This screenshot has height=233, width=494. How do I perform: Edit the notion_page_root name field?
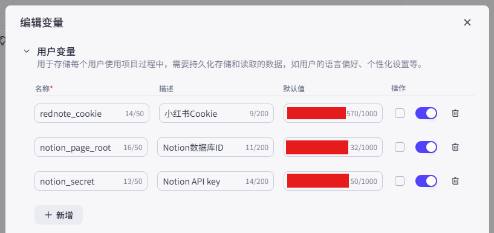click(x=91, y=147)
